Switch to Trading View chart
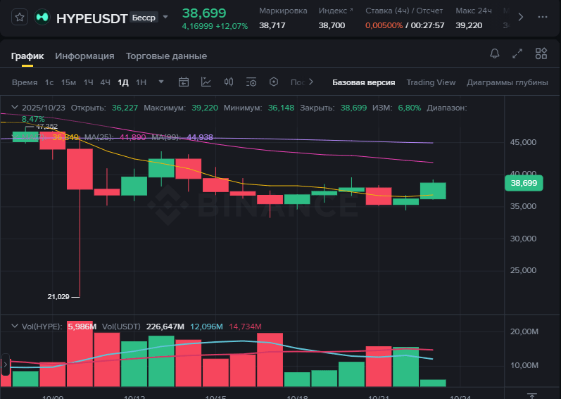This screenshot has width=561, height=399. tap(431, 82)
